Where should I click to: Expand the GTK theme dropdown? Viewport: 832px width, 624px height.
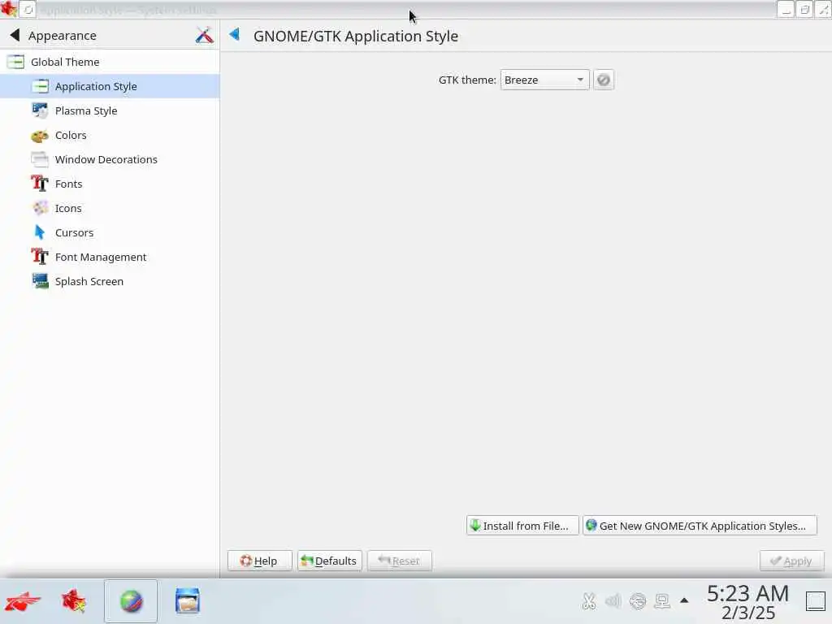tap(544, 80)
